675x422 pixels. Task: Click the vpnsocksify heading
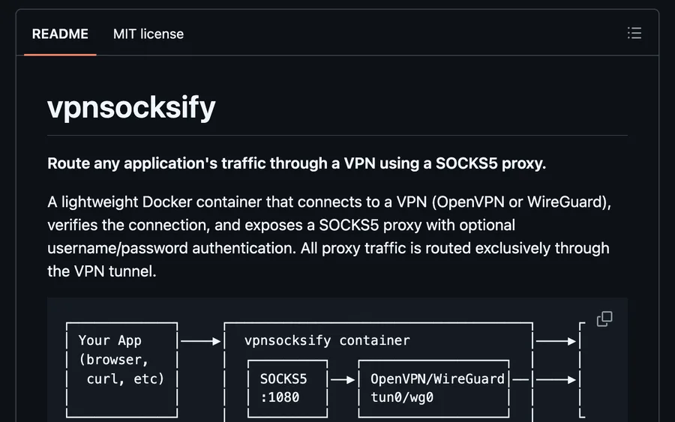131,107
